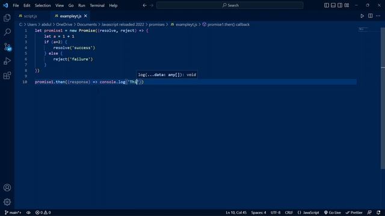The image size is (385, 216).
Task: Split the editor to the right
Action: pos(371,16)
